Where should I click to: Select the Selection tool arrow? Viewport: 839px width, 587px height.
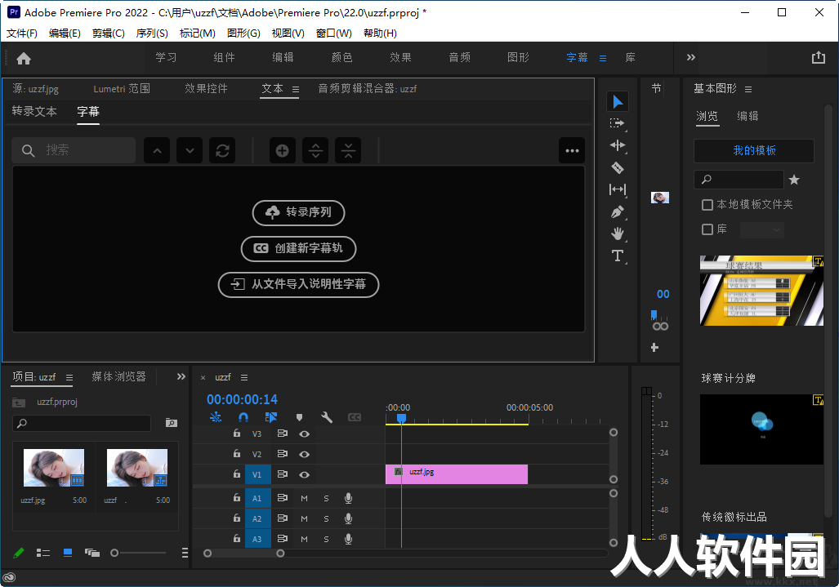pos(618,101)
